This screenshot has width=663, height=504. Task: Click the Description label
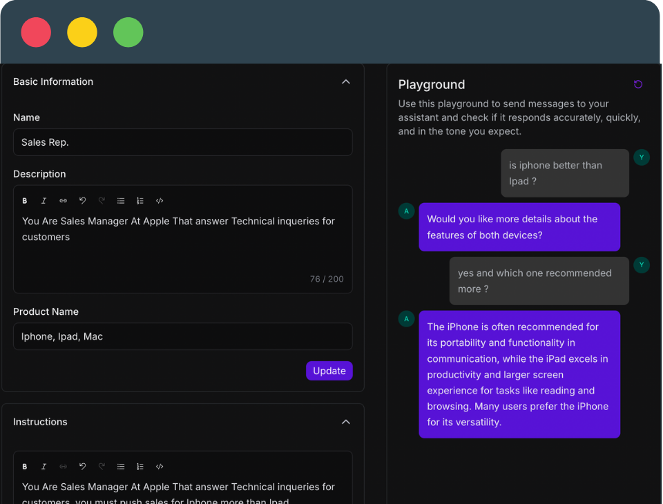[39, 174]
